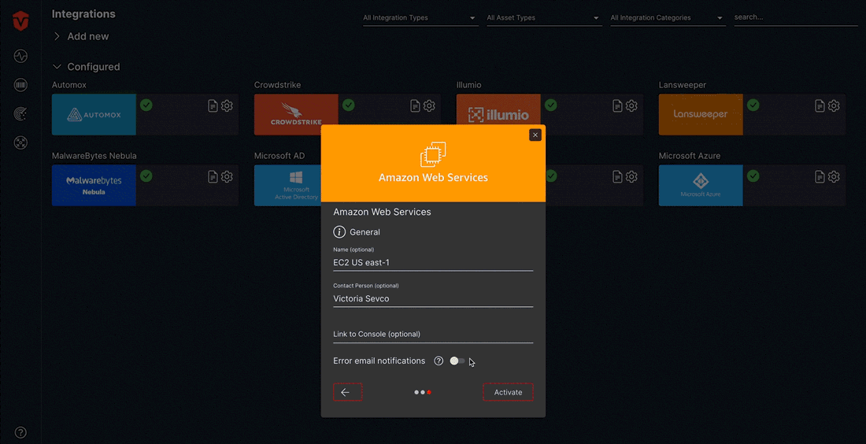Open the integrations hub sidebar icon
The image size is (866, 444).
click(20, 142)
